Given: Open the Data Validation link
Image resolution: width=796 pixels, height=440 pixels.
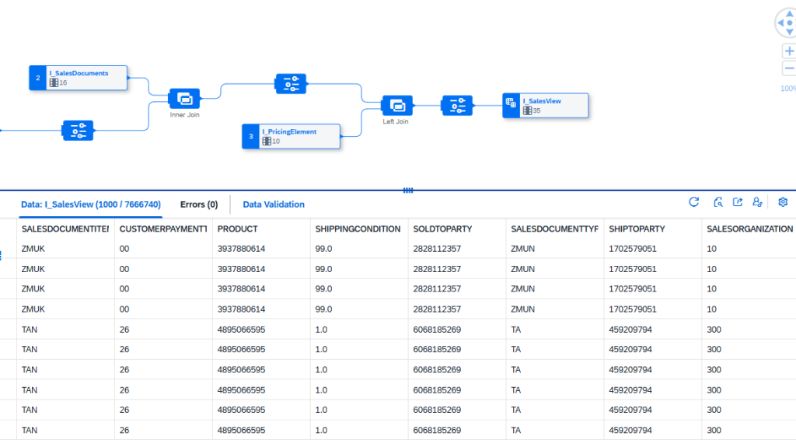Looking at the screenshot, I should [x=274, y=204].
